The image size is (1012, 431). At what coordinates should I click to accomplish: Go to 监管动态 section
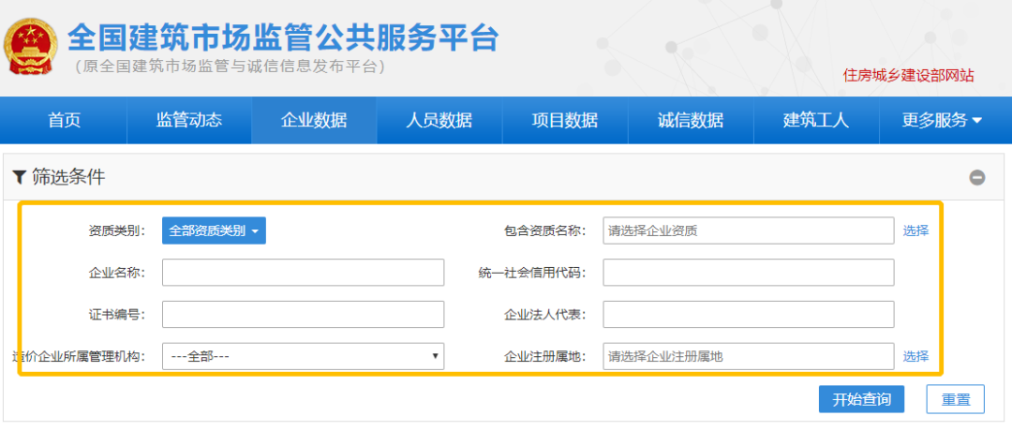tap(189, 120)
